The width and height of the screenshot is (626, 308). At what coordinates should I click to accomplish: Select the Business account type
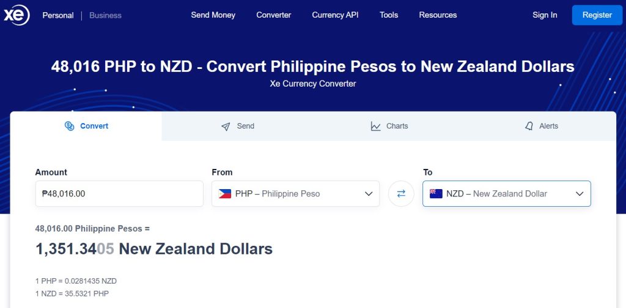point(105,15)
